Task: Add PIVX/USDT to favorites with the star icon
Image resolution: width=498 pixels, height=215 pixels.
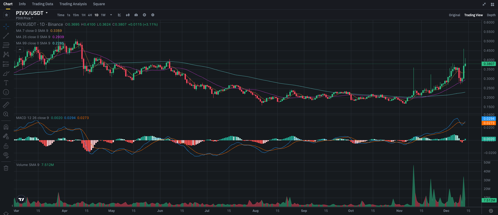Action: [7, 15]
